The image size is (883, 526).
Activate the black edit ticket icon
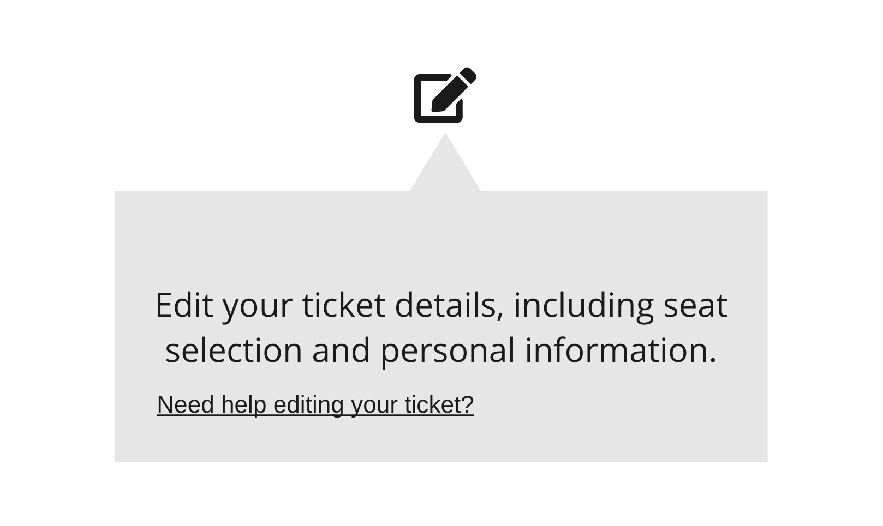coord(444,95)
